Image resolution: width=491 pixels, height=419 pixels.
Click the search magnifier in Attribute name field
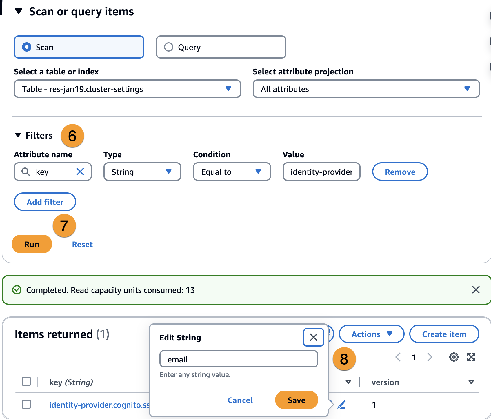[x=26, y=172]
